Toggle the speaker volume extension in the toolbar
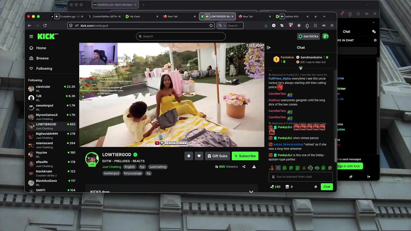The height and width of the screenshot is (231, 411). (324, 25)
